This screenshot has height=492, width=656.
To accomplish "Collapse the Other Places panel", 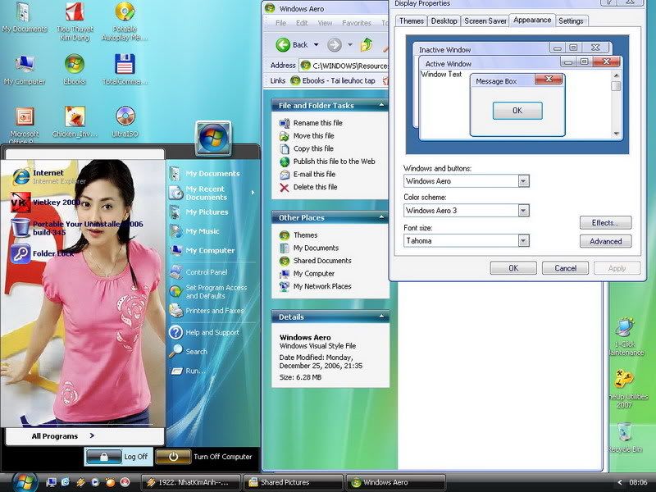I will pos(380,218).
